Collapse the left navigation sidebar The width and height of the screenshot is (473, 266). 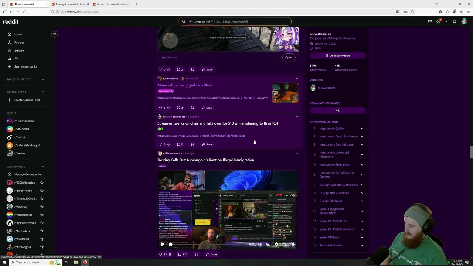pyautogui.click(x=54, y=34)
